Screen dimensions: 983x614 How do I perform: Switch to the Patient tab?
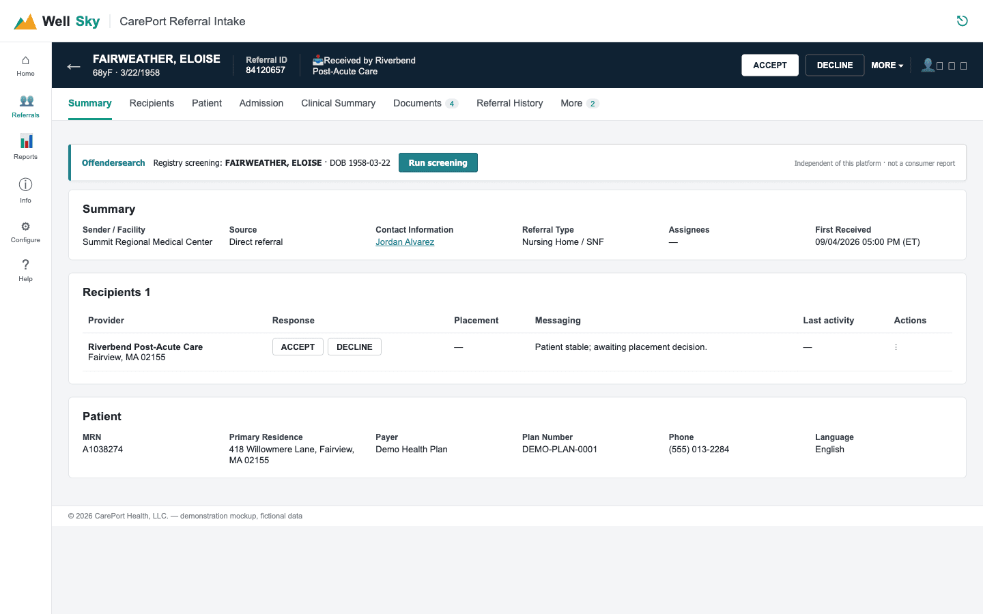point(207,103)
